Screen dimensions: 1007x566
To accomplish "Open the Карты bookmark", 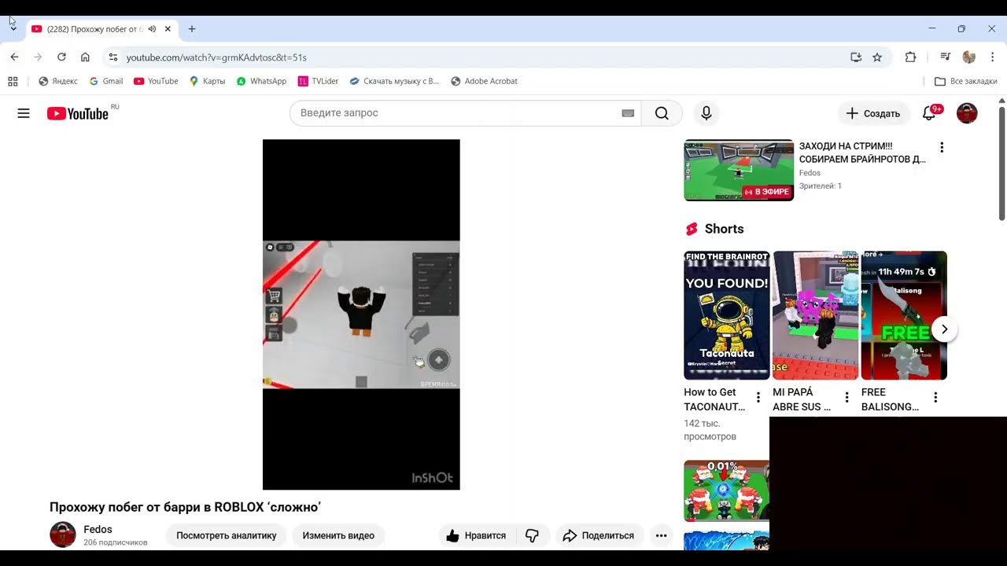I will click(208, 81).
